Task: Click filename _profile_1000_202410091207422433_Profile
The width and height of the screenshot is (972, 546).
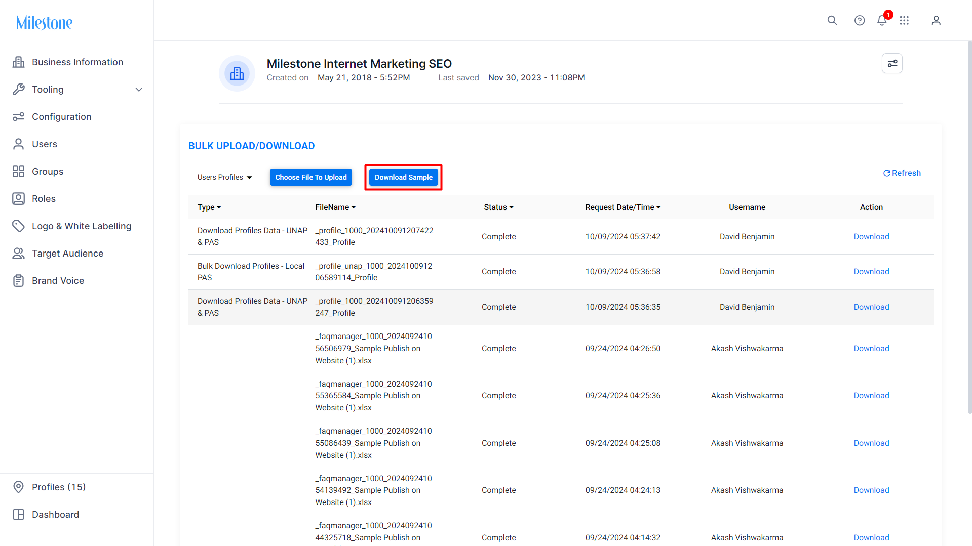Action: click(x=374, y=236)
